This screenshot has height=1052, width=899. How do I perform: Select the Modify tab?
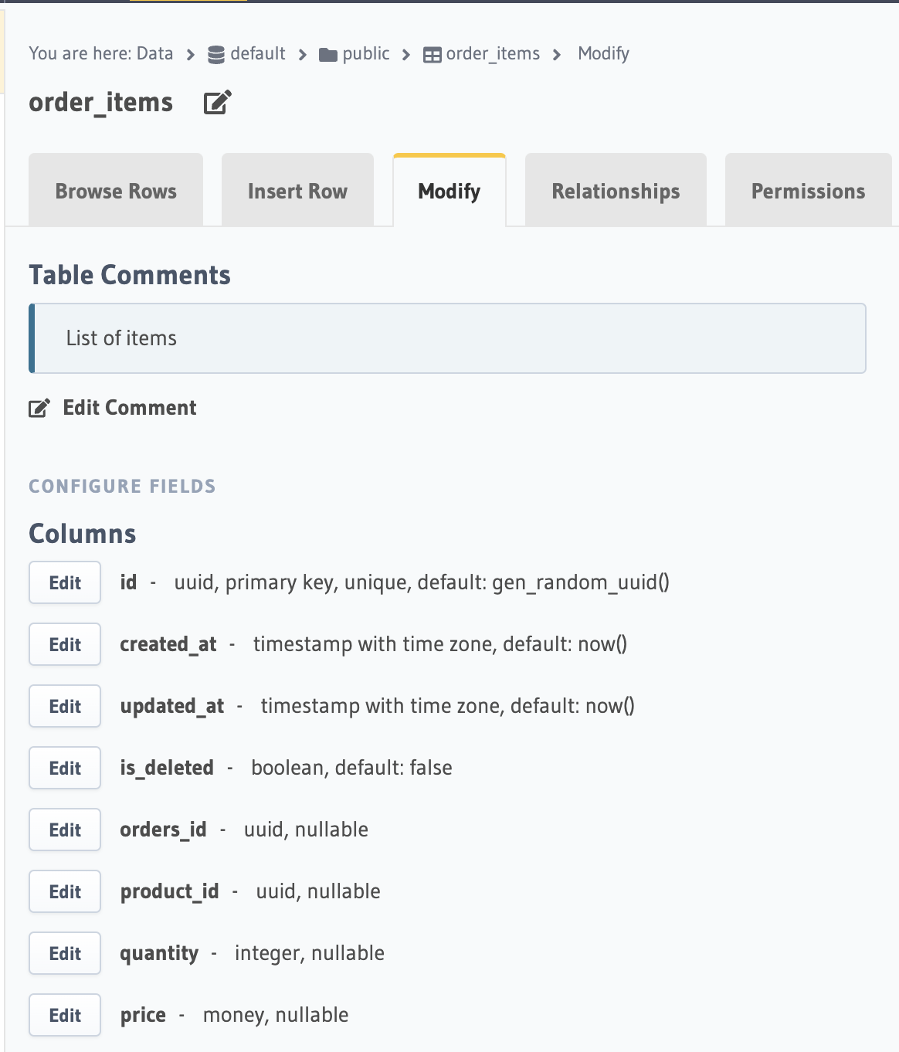pyautogui.click(x=449, y=191)
